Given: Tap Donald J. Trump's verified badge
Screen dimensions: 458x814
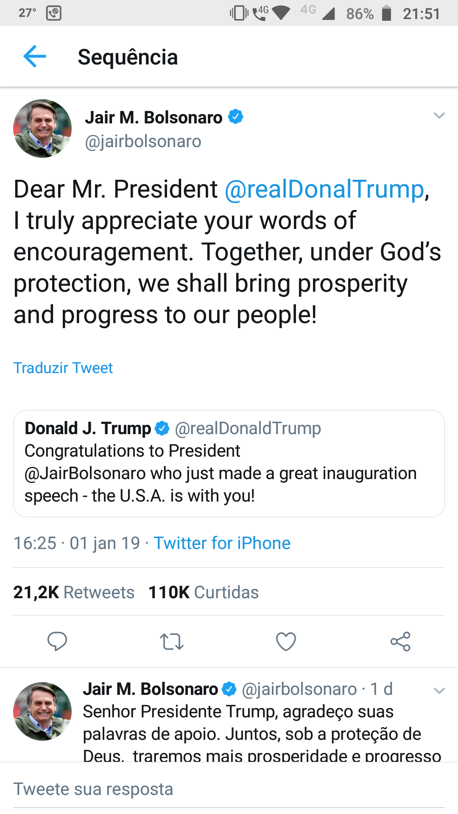Looking at the screenshot, I should pyautogui.click(x=162, y=428).
